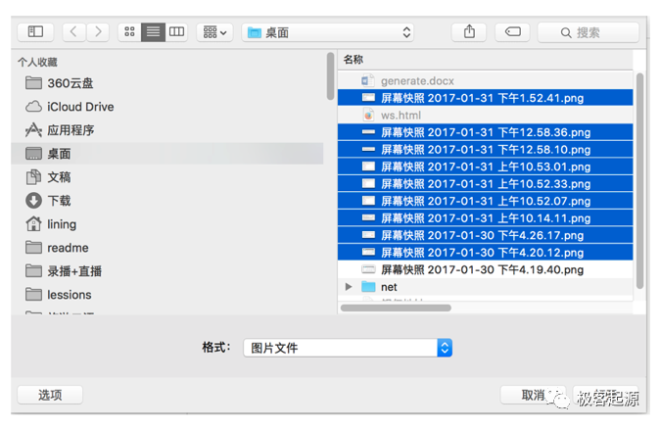This screenshot has width=660, height=428.
Task: Select 屏幕快照 2017-01-30 下午4.26.17.png
Action: [x=485, y=235]
